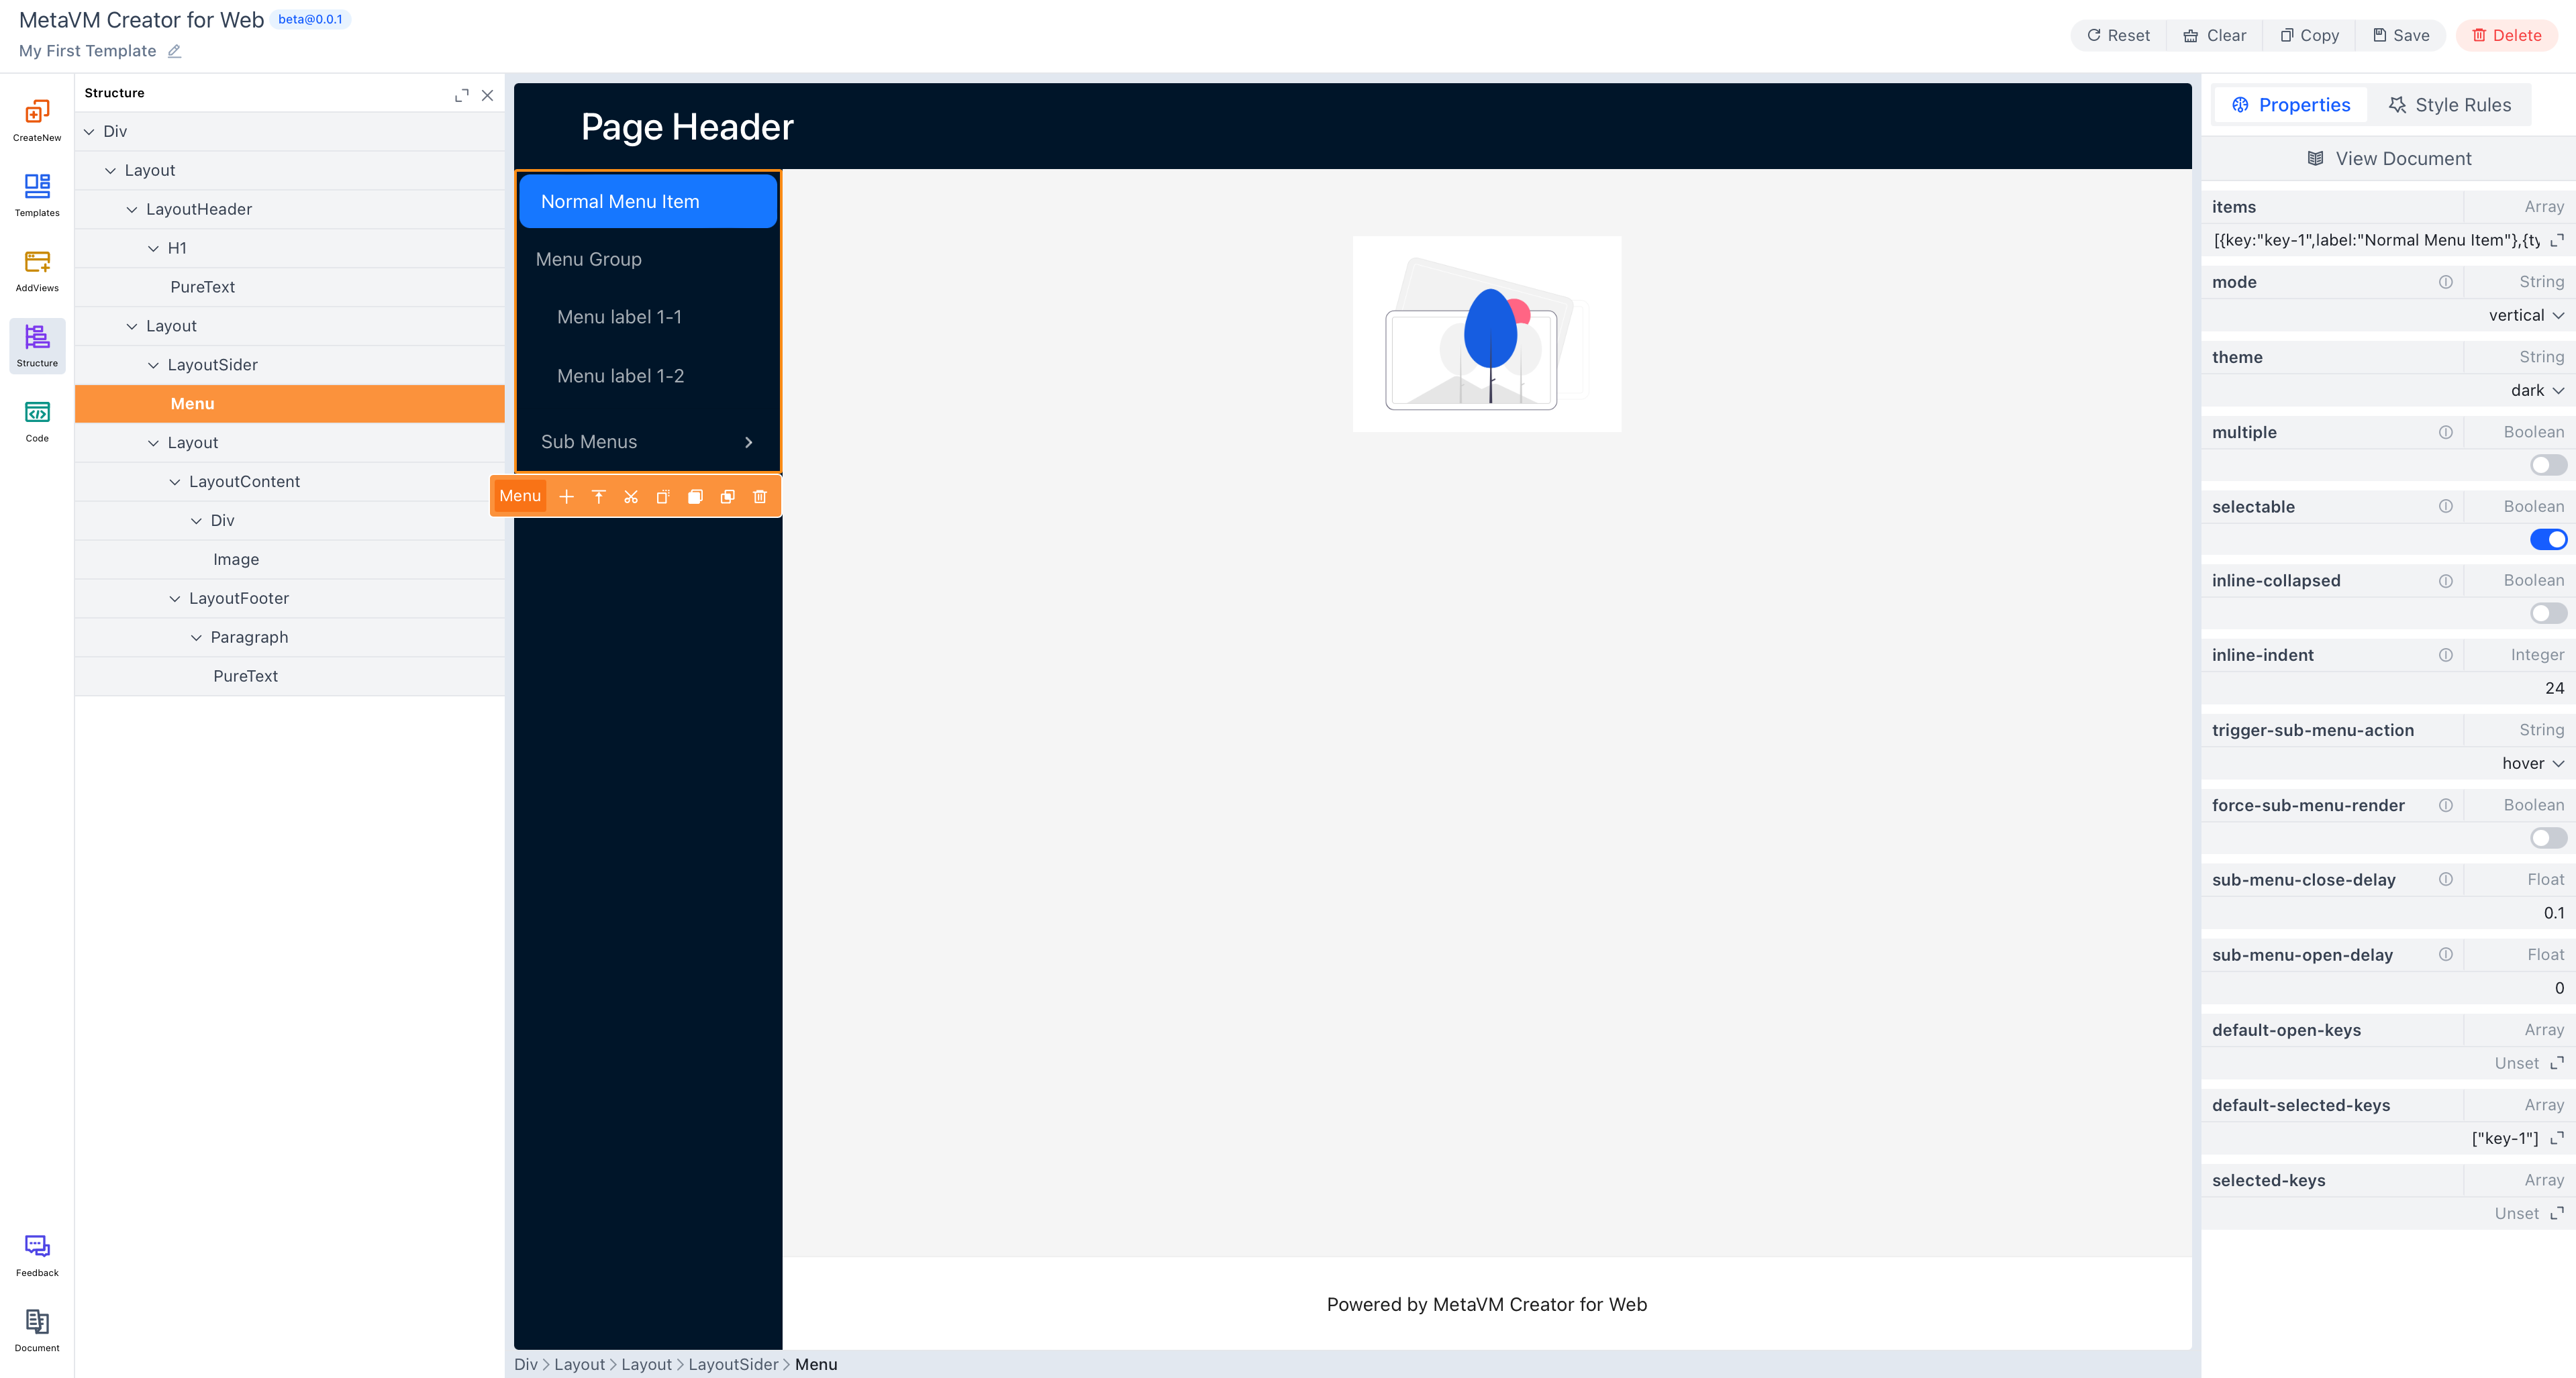The width and height of the screenshot is (2576, 1378).
Task: Collapse the LayoutContent tree node
Action: click(x=175, y=482)
